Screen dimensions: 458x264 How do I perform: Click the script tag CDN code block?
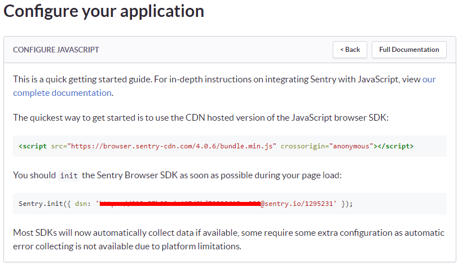point(230,146)
